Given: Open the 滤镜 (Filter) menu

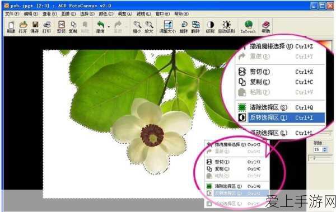Looking at the screenshot, I should [143, 14].
